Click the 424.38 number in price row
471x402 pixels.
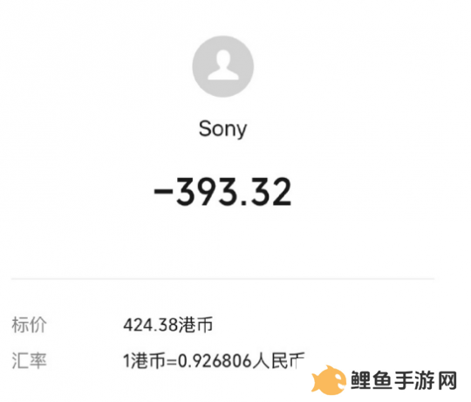151,325
